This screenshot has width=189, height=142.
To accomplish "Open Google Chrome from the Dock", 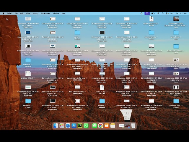I will [x=101, y=126].
